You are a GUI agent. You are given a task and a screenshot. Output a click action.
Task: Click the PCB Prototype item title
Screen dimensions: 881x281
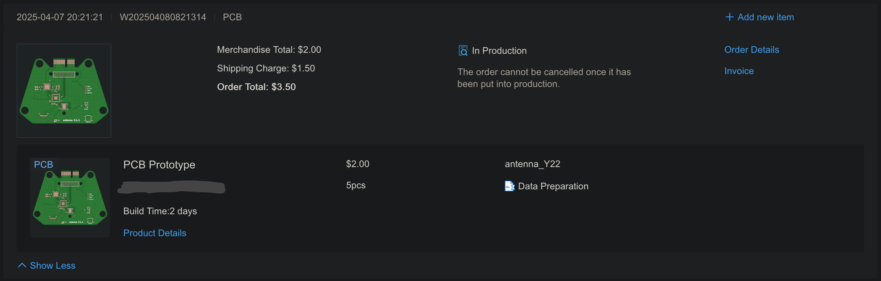[159, 165]
